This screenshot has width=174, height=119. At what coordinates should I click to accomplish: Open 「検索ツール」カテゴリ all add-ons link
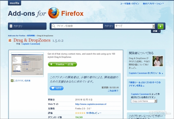(x=145, y=84)
